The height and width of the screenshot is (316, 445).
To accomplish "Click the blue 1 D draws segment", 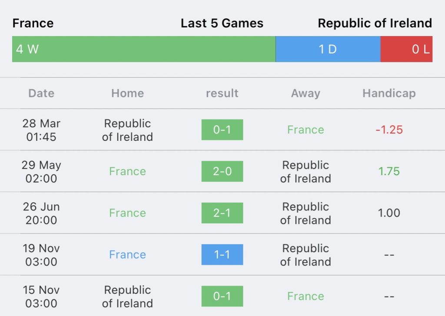I will coord(328,49).
